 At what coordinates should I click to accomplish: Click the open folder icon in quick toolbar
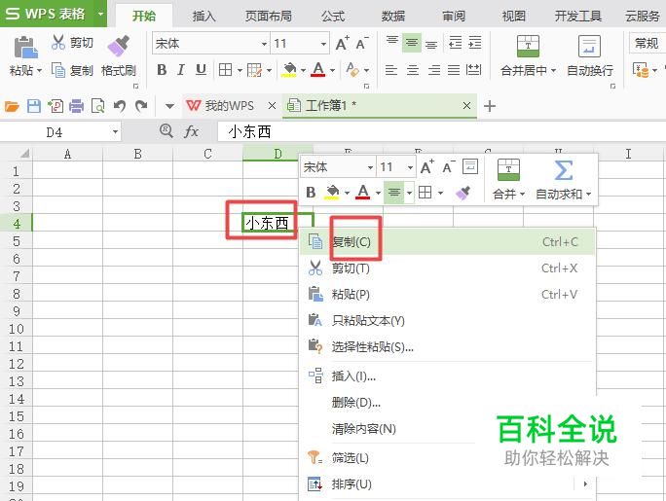coord(12,106)
